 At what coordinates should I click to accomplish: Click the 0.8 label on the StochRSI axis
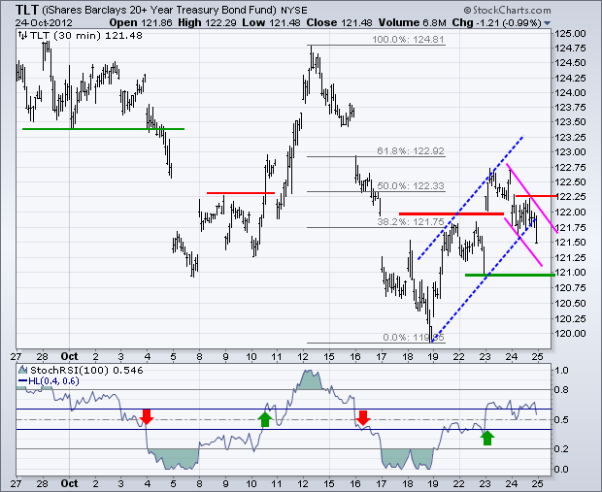561,390
